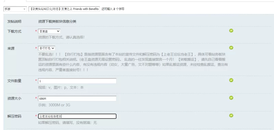Click the remaining characters counter text
Viewport: 274px width, 130px height.
pos(113,9)
